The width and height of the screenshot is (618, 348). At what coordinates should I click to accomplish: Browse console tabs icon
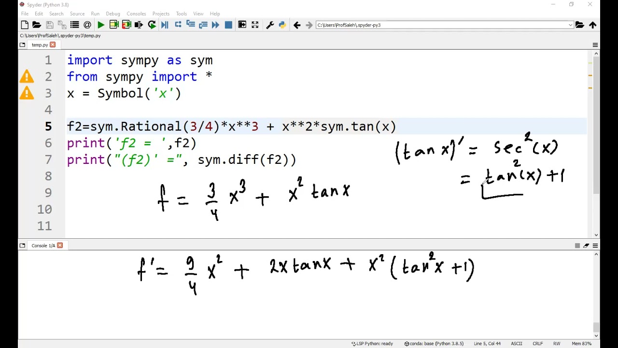[22, 246]
